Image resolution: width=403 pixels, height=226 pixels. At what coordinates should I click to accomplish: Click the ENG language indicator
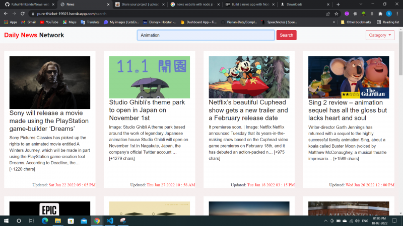[x=365, y=220]
